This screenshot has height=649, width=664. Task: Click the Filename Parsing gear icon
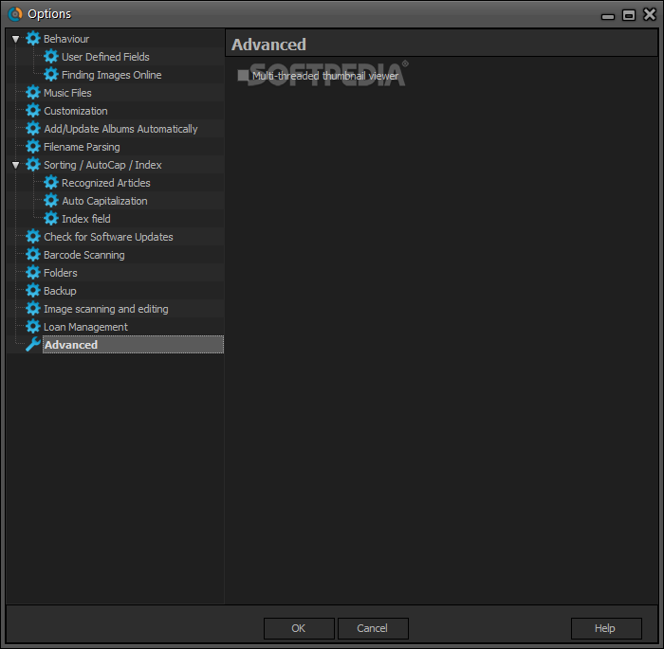(x=33, y=147)
